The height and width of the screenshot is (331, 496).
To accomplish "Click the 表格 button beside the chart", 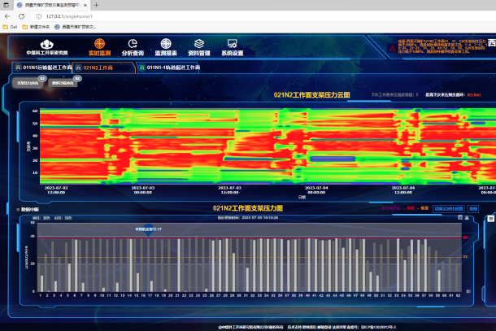I will (x=473, y=208).
